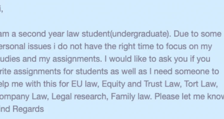Click the text "Family law."
This screenshot has height=119, width=224.
click(x=131, y=97)
